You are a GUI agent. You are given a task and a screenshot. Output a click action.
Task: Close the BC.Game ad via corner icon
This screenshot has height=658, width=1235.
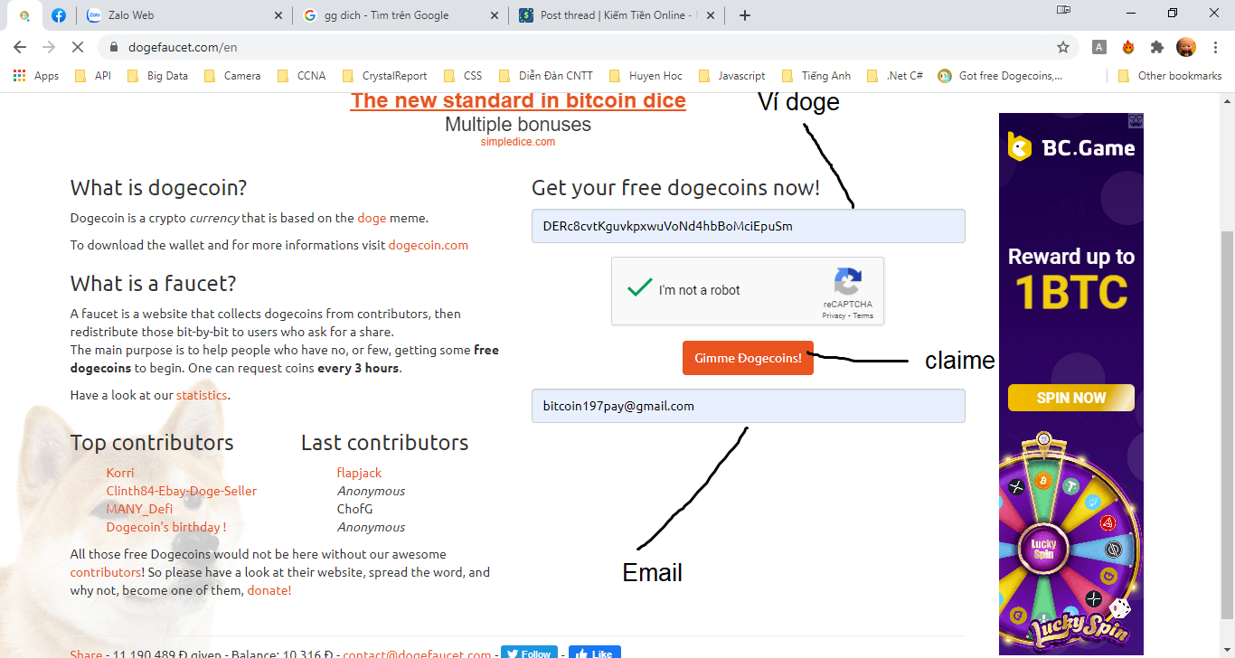click(x=1136, y=120)
